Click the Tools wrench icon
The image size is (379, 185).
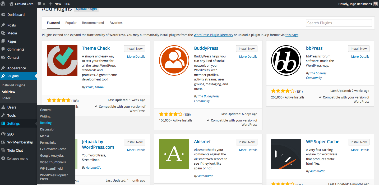coord(3,115)
